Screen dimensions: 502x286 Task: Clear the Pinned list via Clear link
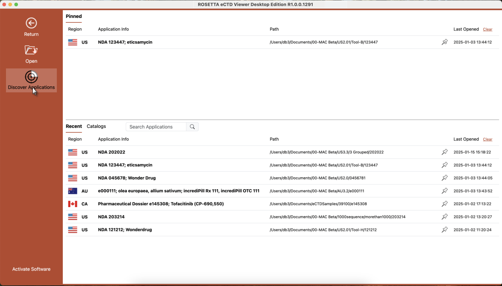click(487, 29)
